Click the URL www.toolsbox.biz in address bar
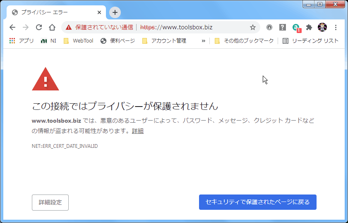 tap(176, 27)
